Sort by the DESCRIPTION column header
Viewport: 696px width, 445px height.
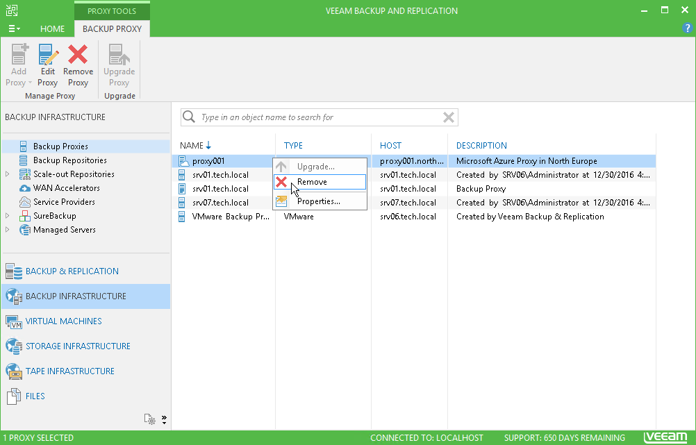[481, 146]
